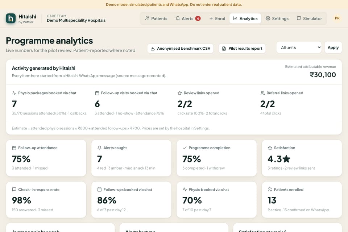This screenshot has width=348, height=232.
Task: Click '9 active · 13 confirmed on WhatsApp'
Action: tap(298, 210)
